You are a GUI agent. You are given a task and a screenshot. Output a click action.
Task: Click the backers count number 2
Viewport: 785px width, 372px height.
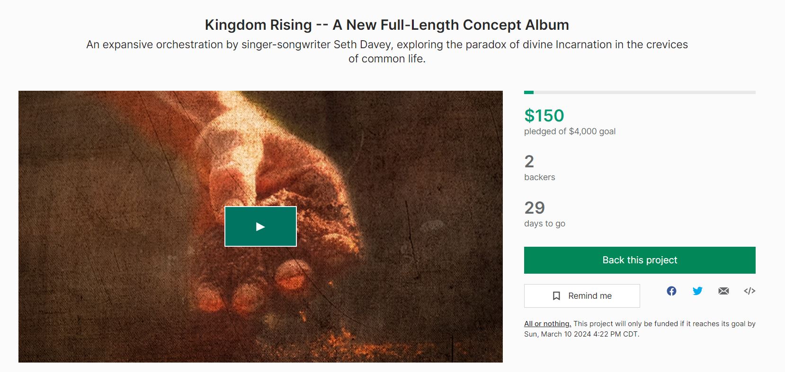529,162
